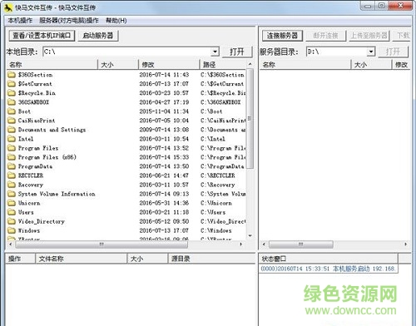This screenshot has height=326, width=416.
Task: Select the $360Section folder icon
Action: click(12, 75)
